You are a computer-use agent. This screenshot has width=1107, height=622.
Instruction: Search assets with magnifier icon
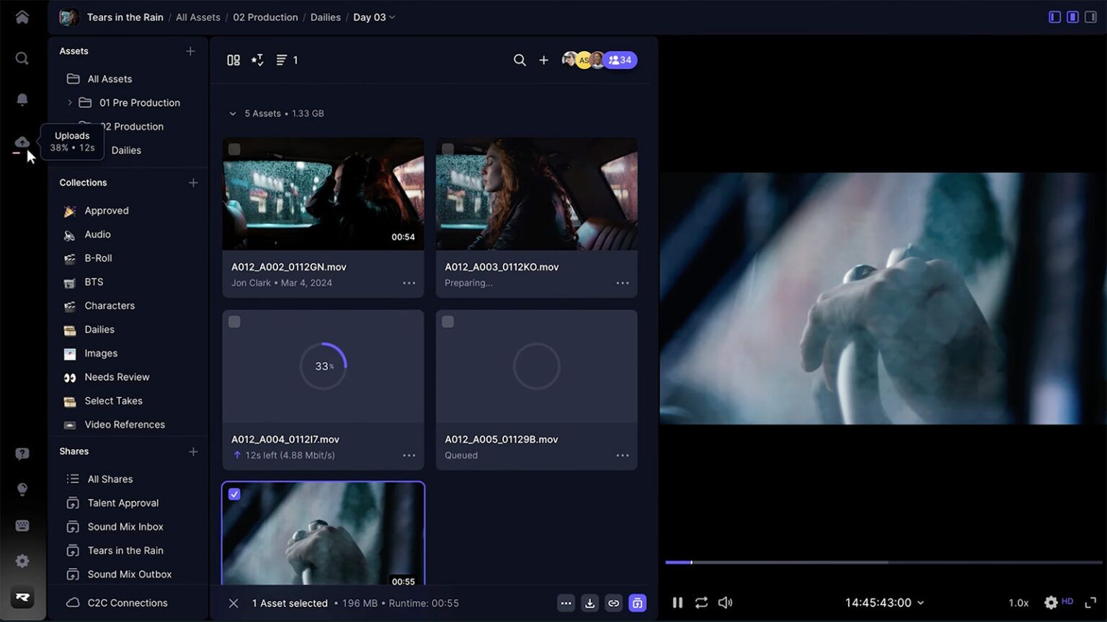(x=520, y=60)
